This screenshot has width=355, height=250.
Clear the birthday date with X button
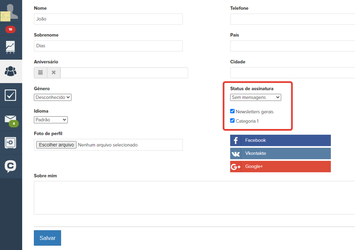54,72
